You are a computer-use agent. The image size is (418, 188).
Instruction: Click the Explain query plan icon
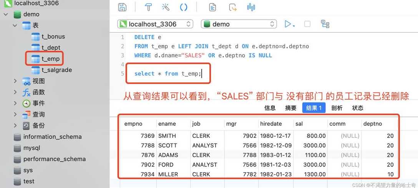point(325,24)
